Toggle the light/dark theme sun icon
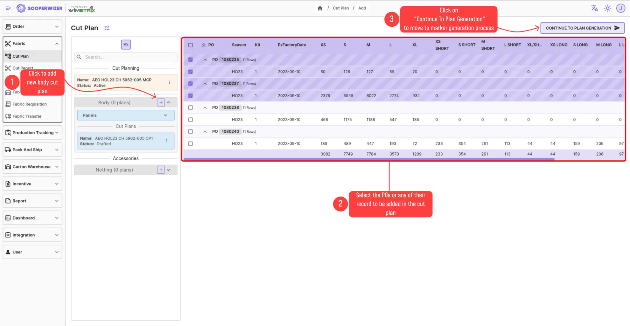 [x=608, y=8]
